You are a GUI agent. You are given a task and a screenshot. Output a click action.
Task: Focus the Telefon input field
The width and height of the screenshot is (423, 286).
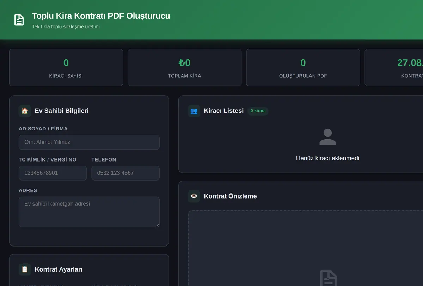pyautogui.click(x=125, y=173)
